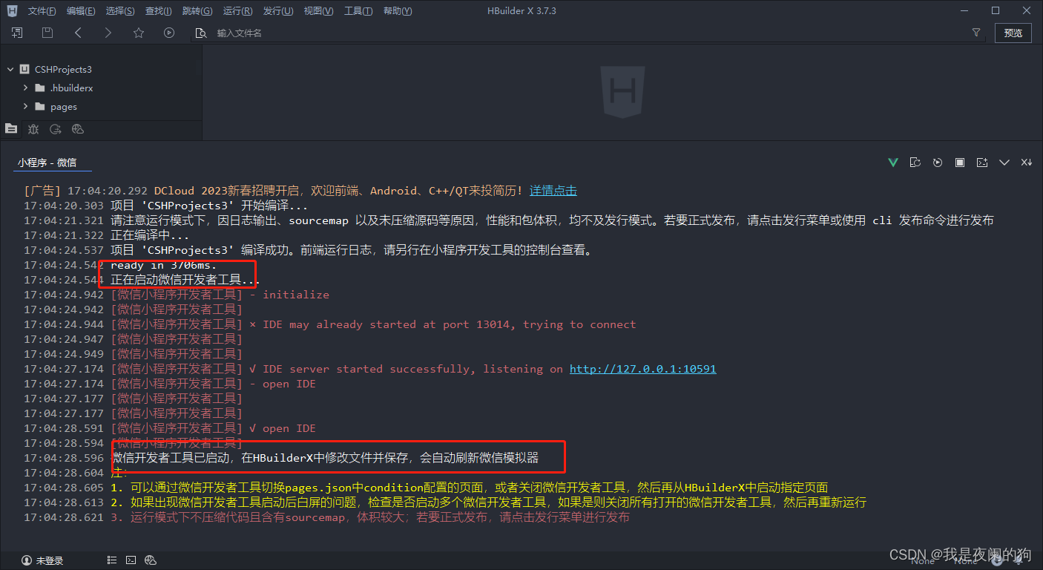
Task: Open the 视图(V) menu
Action: click(318, 11)
